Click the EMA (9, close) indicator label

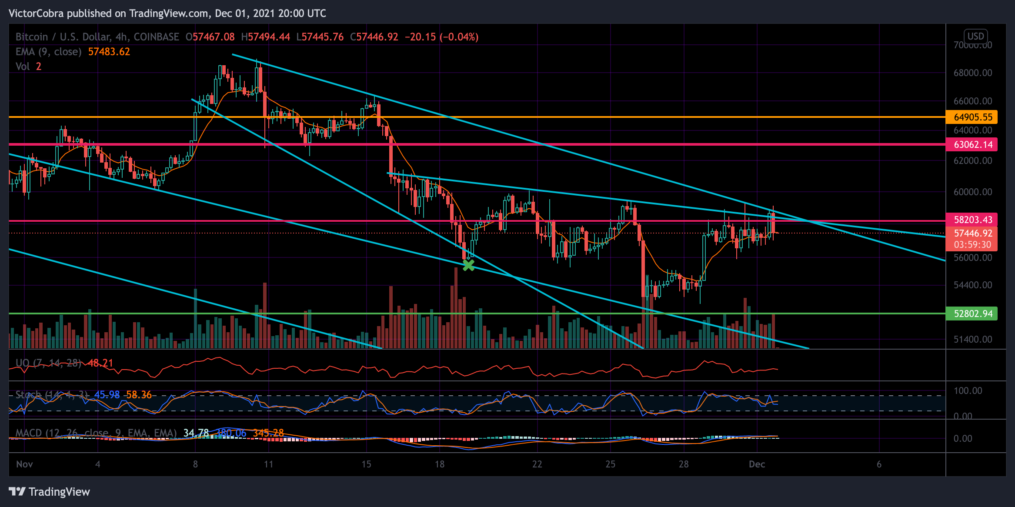[x=49, y=52]
